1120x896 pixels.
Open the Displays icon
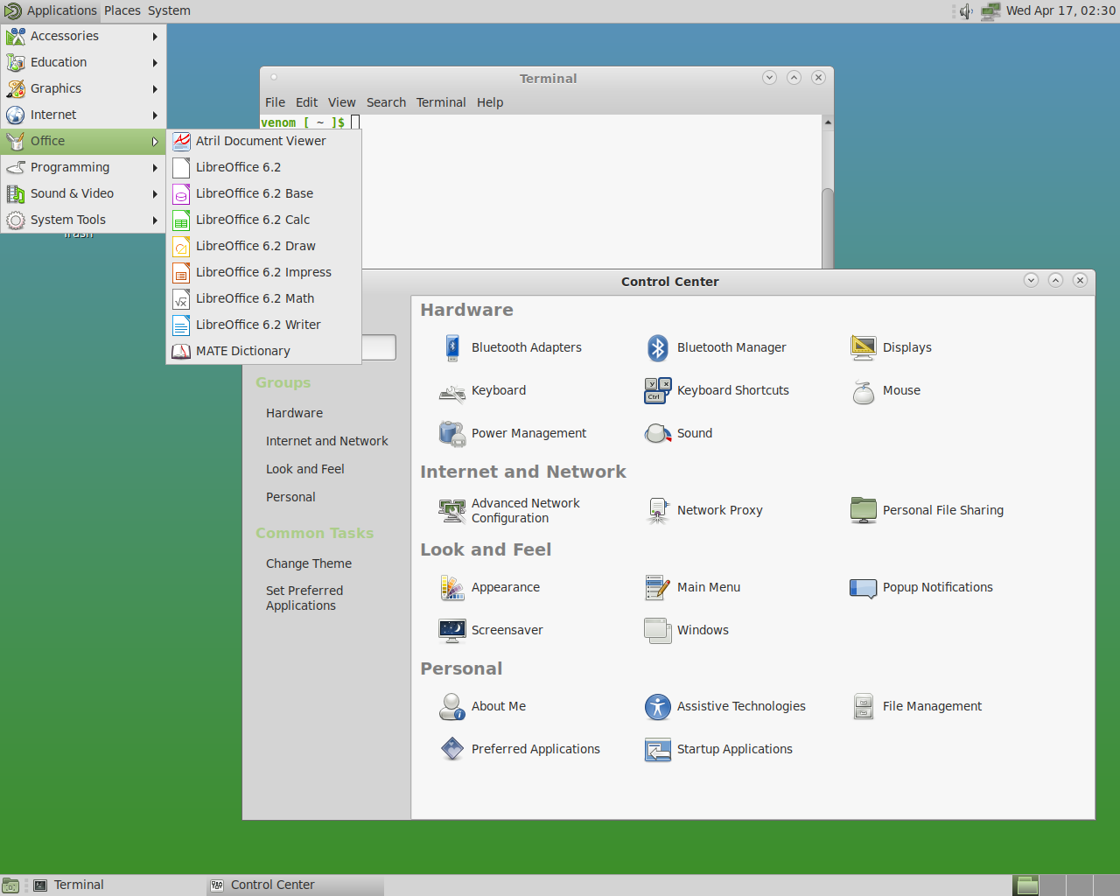[864, 347]
